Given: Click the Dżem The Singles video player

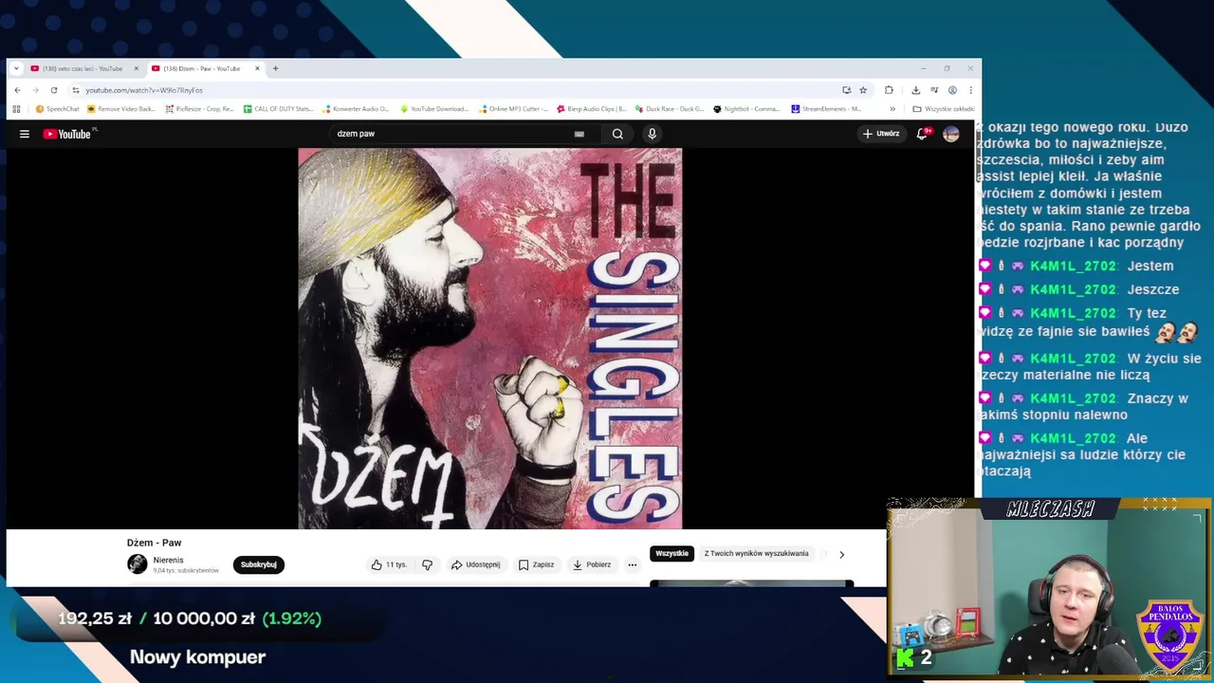Looking at the screenshot, I should coord(490,339).
